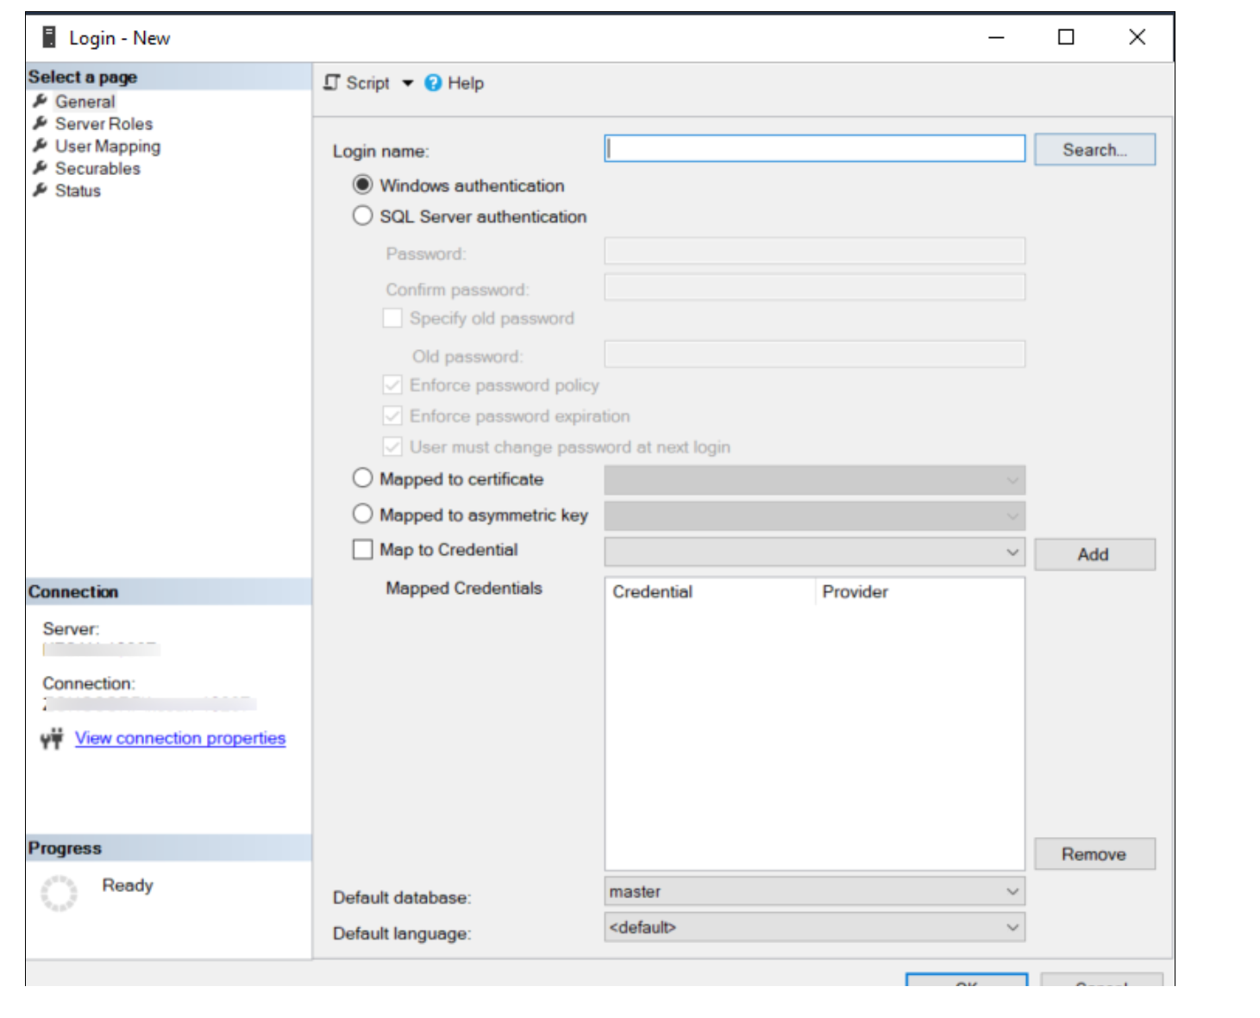Click the wrench icon beside Status

pos(40,190)
